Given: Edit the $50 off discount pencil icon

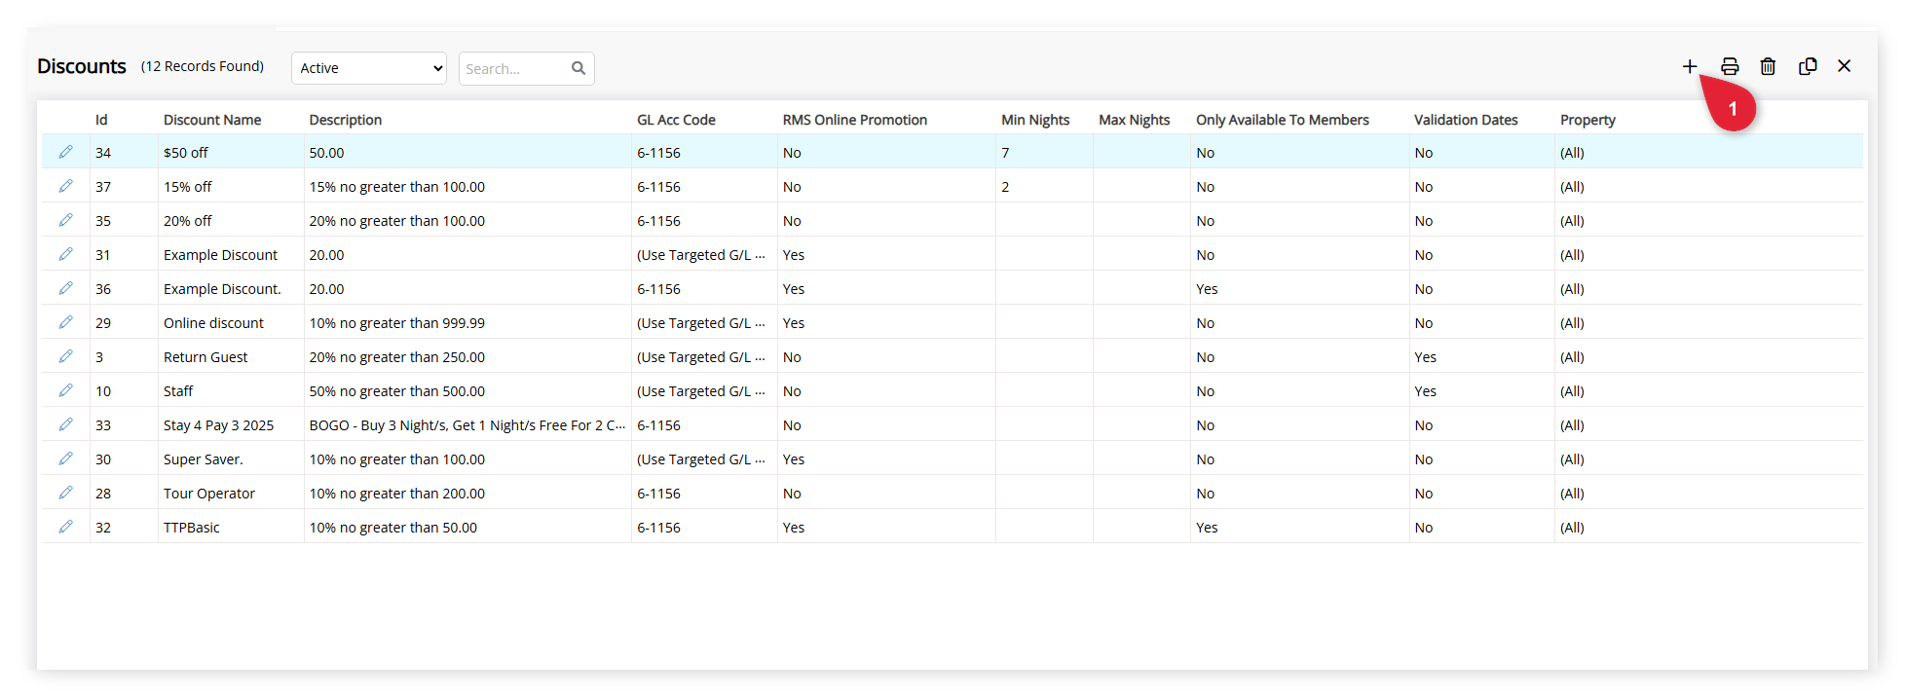Looking at the screenshot, I should pyautogui.click(x=65, y=152).
